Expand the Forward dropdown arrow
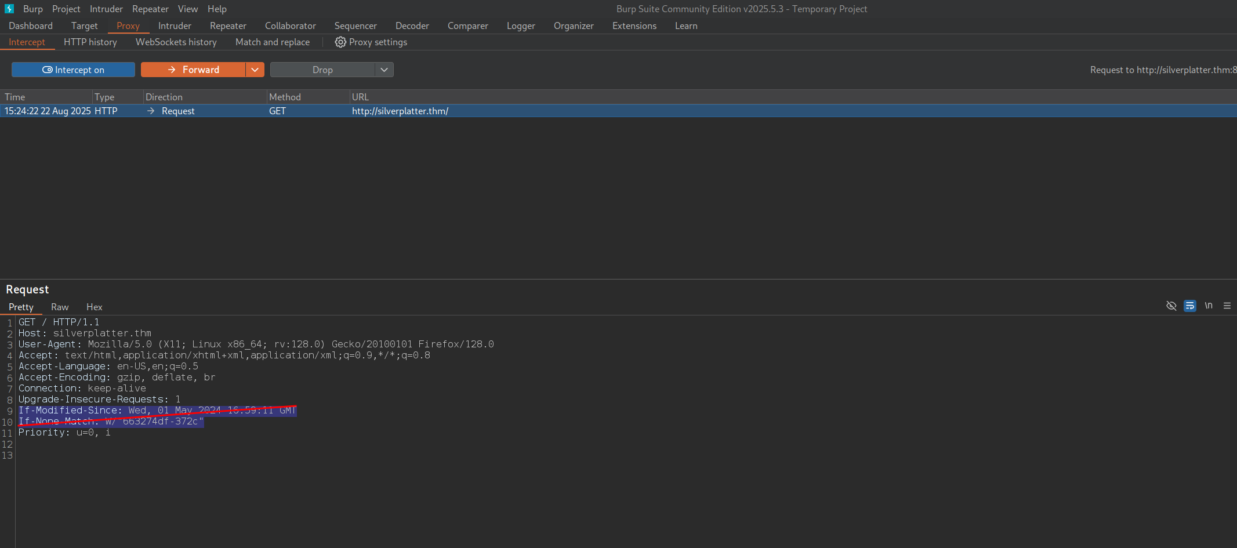The height and width of the screenshot is (548, 1237). point(255,70)
